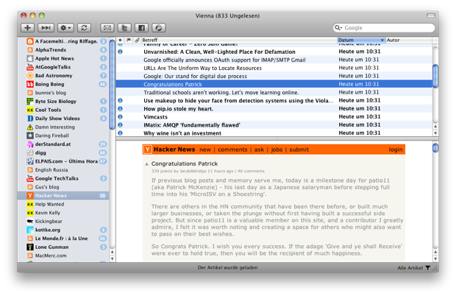Click the Lone Gunman feed icon
Viewport: 456px width, 296px height.
pos(30,247)
